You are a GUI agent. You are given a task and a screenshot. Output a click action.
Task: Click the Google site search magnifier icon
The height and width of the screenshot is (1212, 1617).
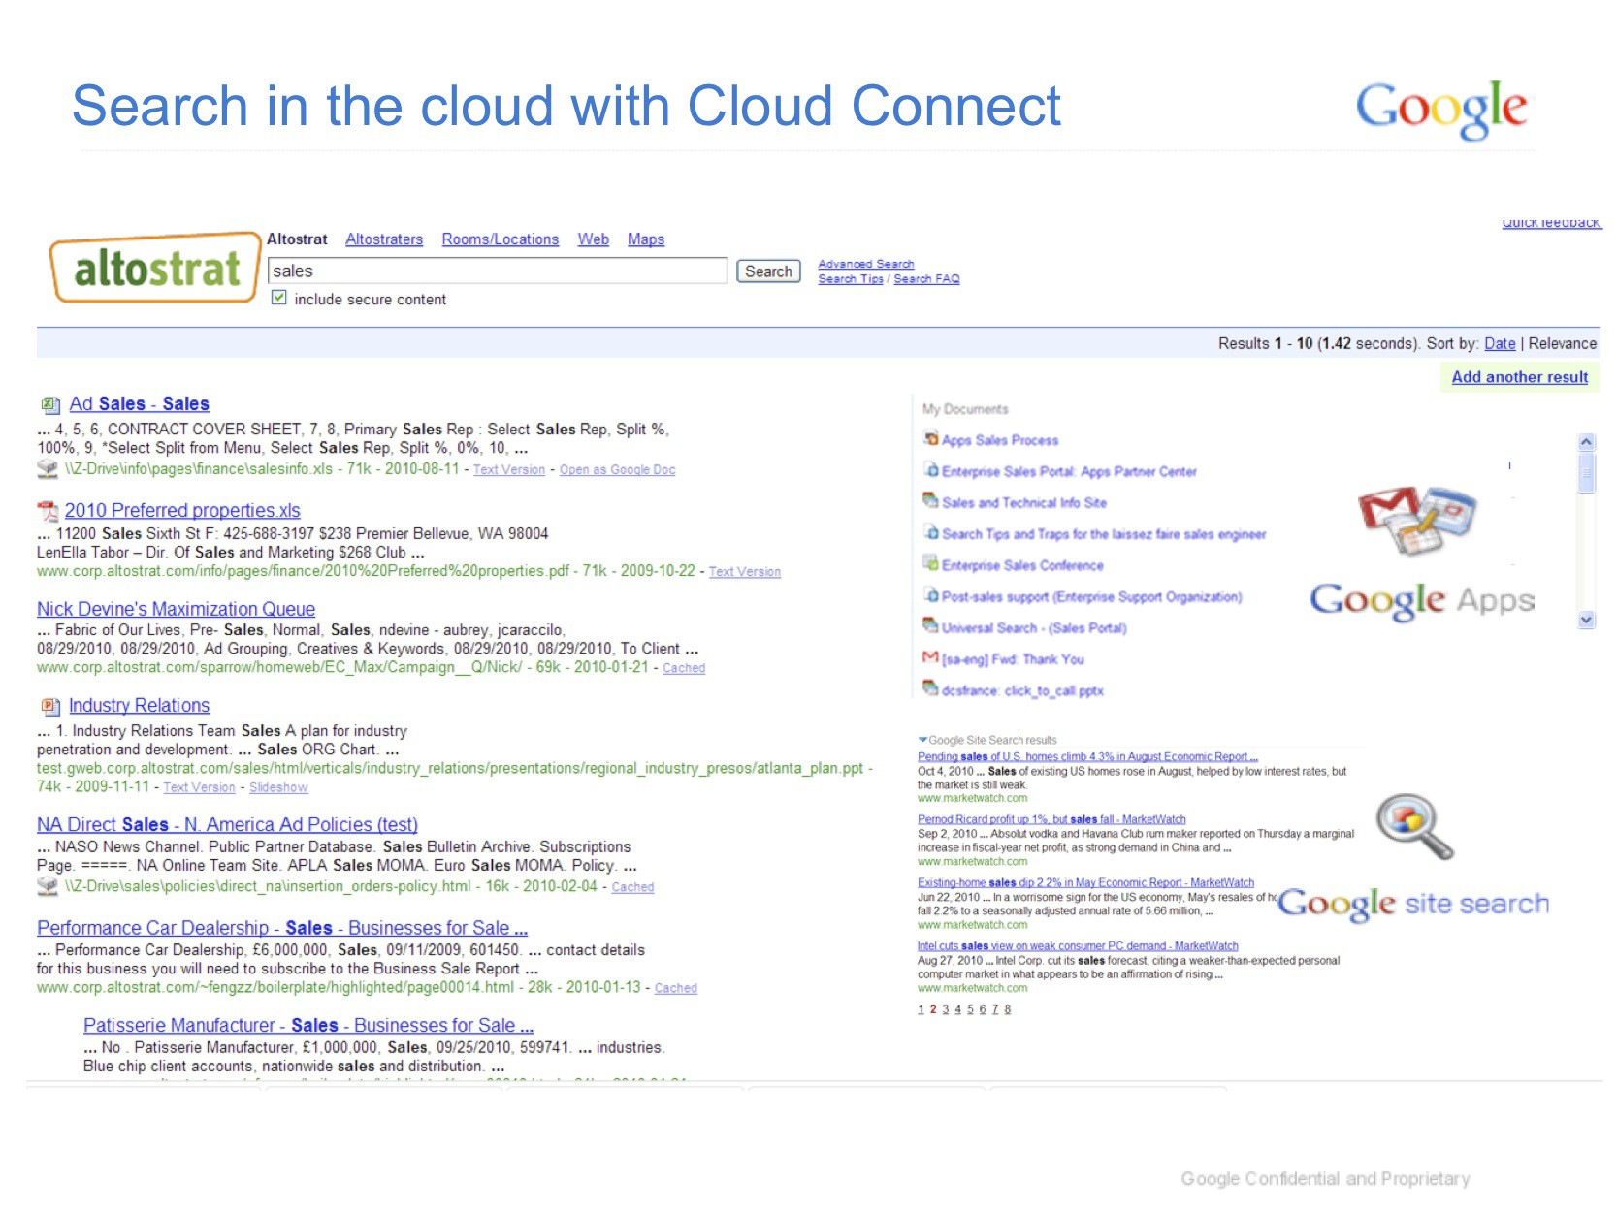coord(1416,825)
